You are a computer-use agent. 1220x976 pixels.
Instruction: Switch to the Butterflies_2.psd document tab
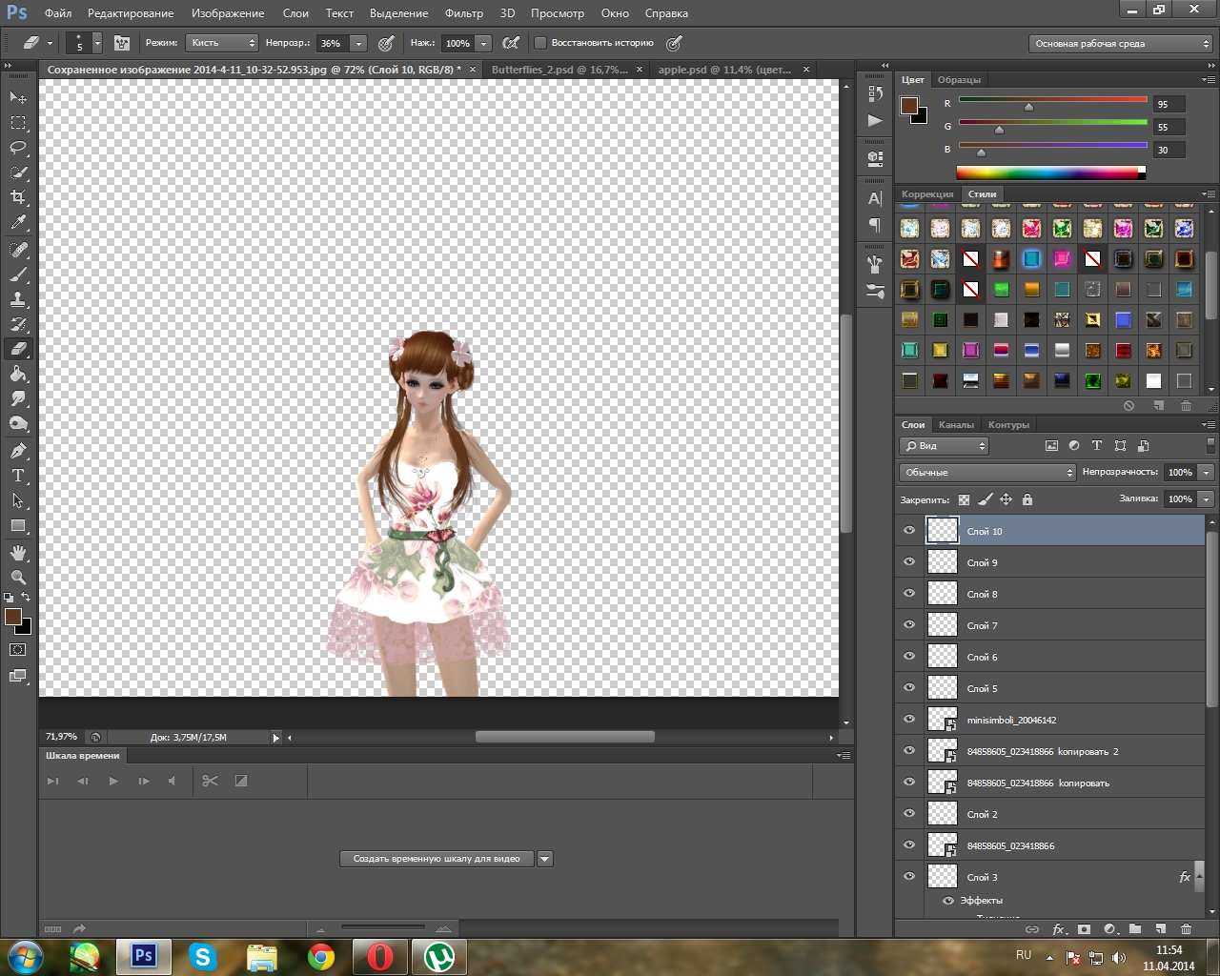point(559,70)
